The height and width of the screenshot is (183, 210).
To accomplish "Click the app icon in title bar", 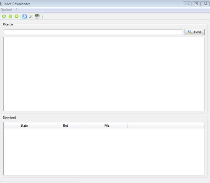I will pos(1,4).
